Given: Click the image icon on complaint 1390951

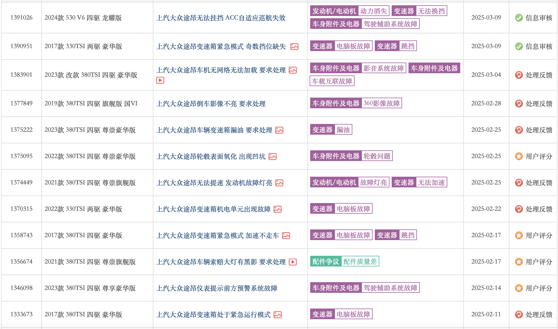Looking at the screenshot, I should [x=294, y=47].
